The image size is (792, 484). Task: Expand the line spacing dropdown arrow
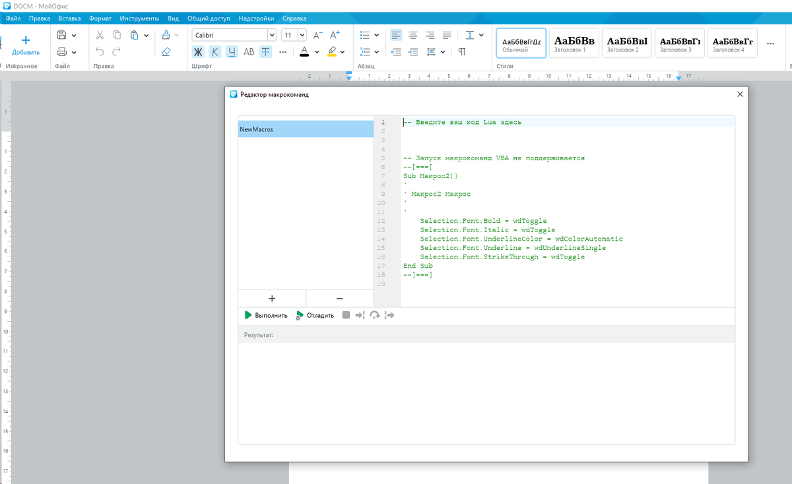[481, 35]
